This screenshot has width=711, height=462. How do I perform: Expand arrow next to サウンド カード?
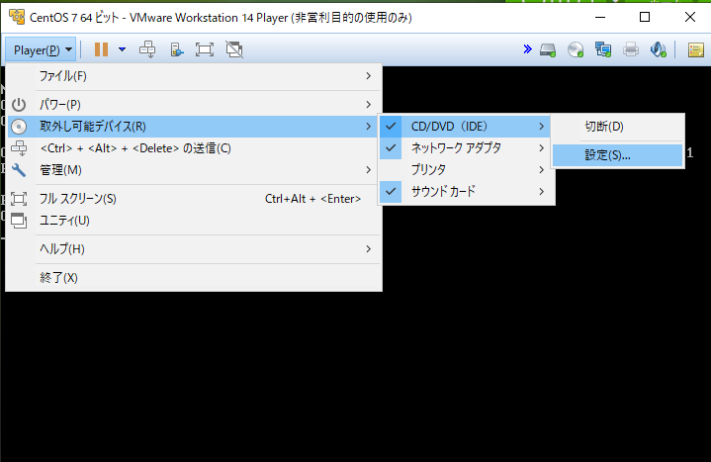542,192
